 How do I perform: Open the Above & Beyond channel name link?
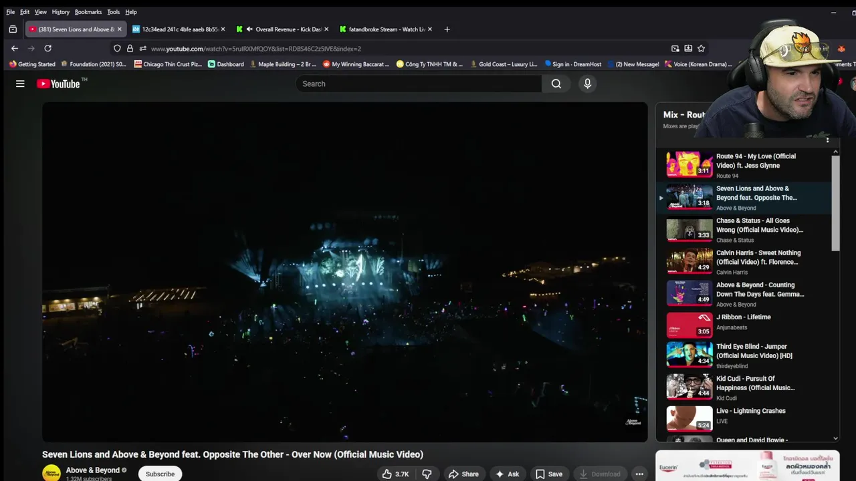(x=93, y=470)
